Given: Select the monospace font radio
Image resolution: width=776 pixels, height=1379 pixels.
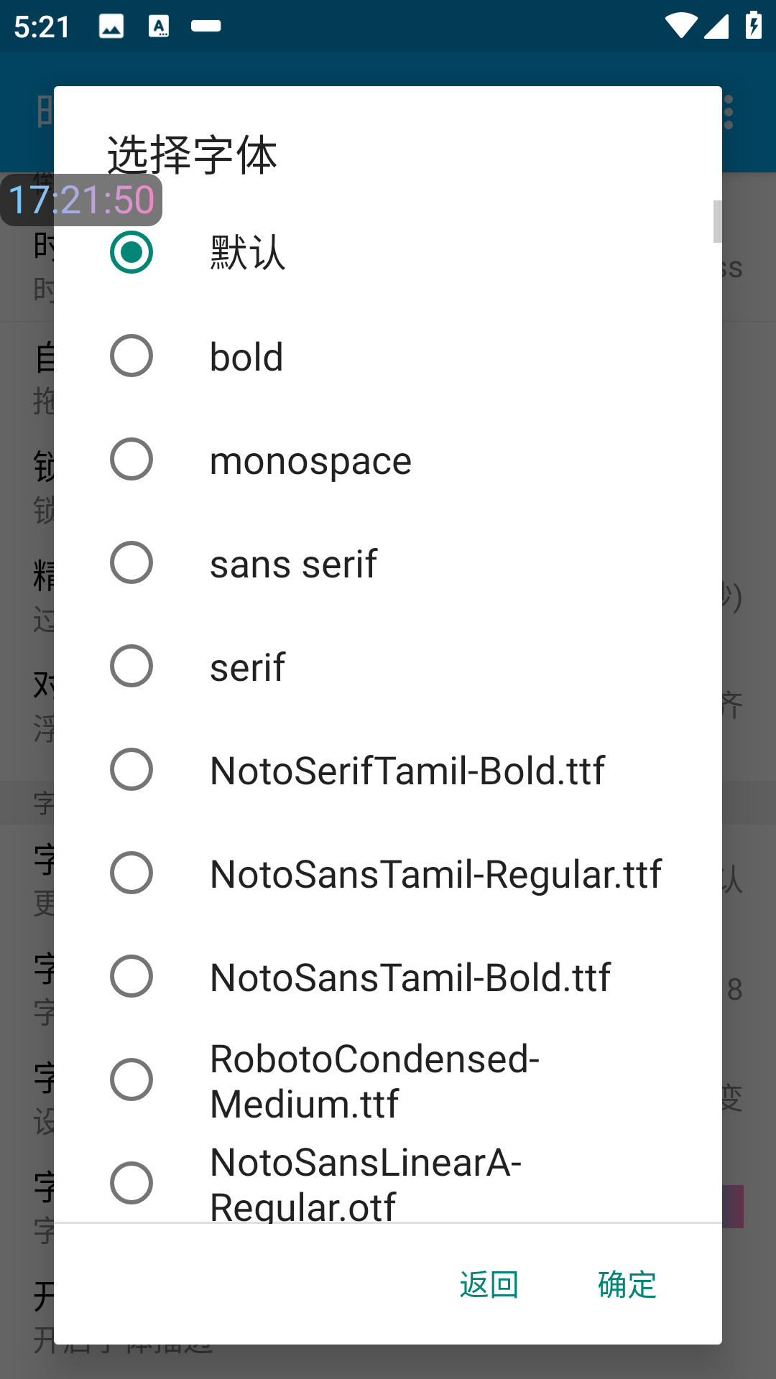Looking at the screenshot, I should (x=131, y=459).
